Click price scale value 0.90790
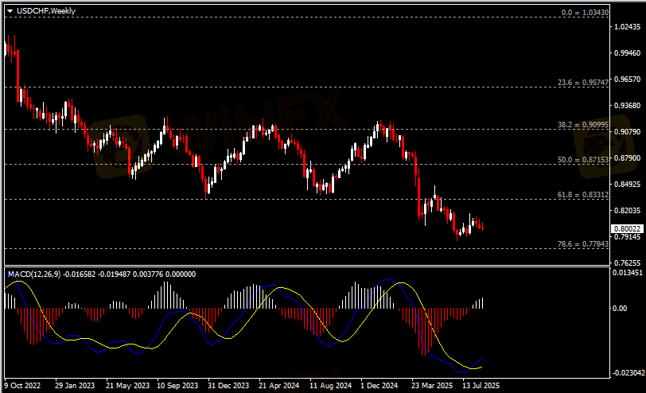This screenshot has height=393, width=646. [627, 132]
